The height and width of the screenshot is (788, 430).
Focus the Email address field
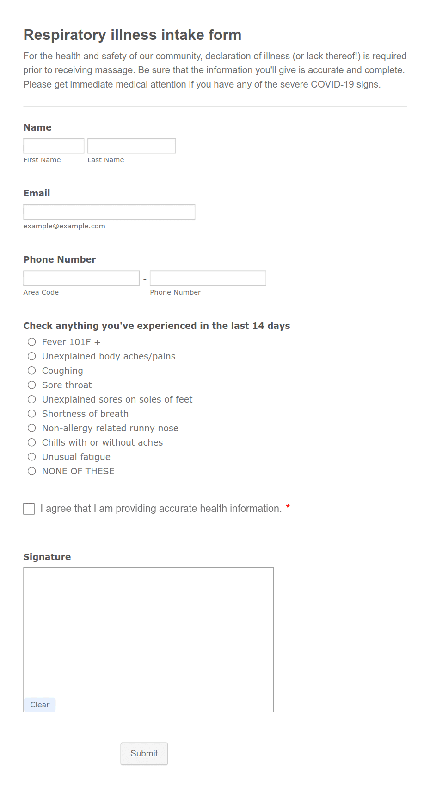click(x=109, y=212)
